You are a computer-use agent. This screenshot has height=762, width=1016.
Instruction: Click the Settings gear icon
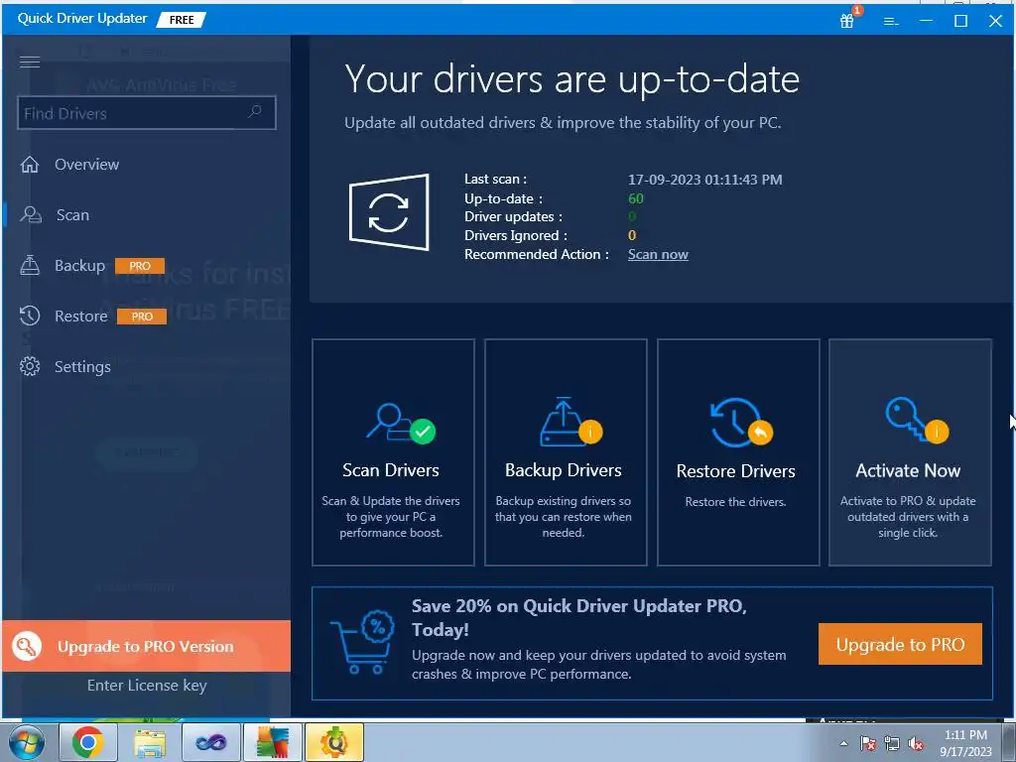[x=30, y=366]
